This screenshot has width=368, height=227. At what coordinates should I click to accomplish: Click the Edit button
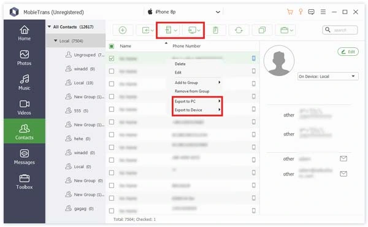[348, 52]
